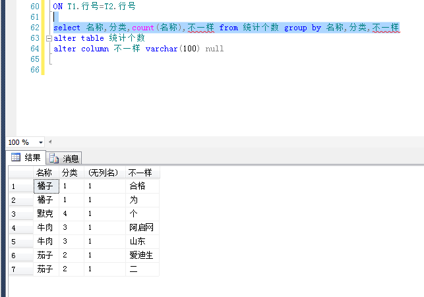This screenshot has height=297, width=424.
Task: Select result row number 2 header
Action: (x=21, y=200)
